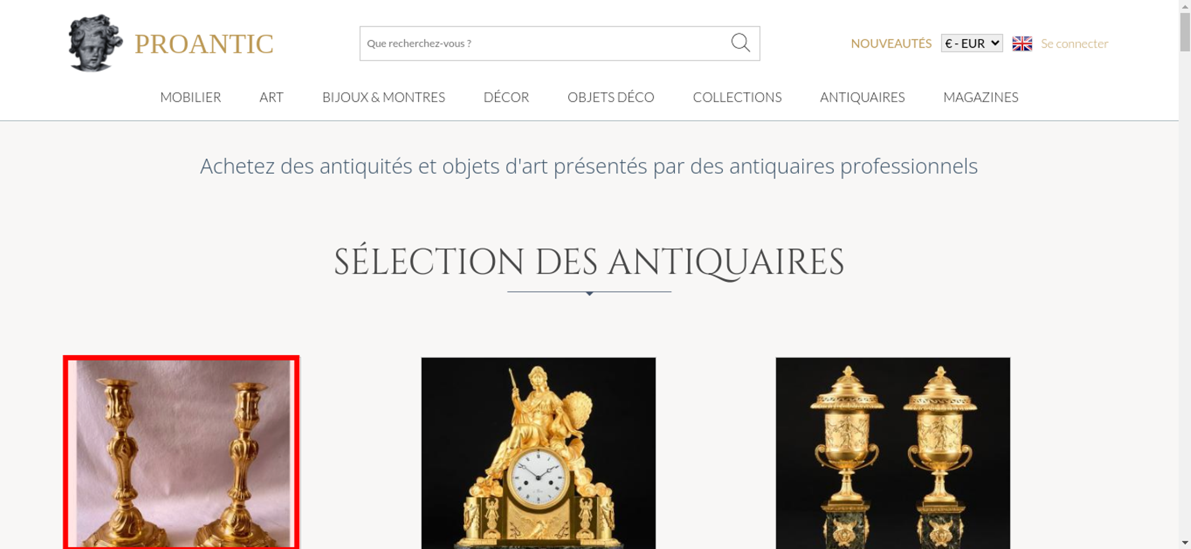Switch language via the UK flag icon
The width and height of the screenshot is (1191, 549).
(1022, 43)
